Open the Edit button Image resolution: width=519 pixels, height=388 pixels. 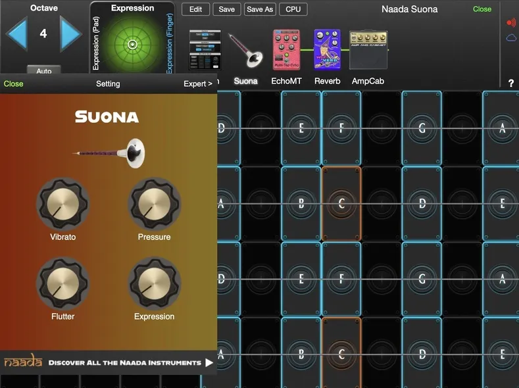[x=195, y=9]
